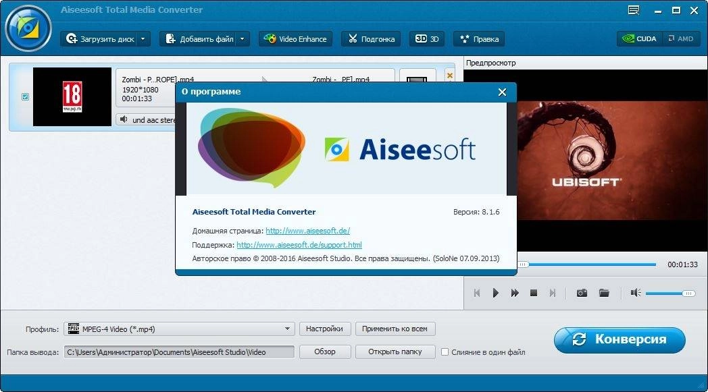Click Aiseesoft logo in about dialog
The height and width of the screenshot is (392, 708).
point(400,149)
